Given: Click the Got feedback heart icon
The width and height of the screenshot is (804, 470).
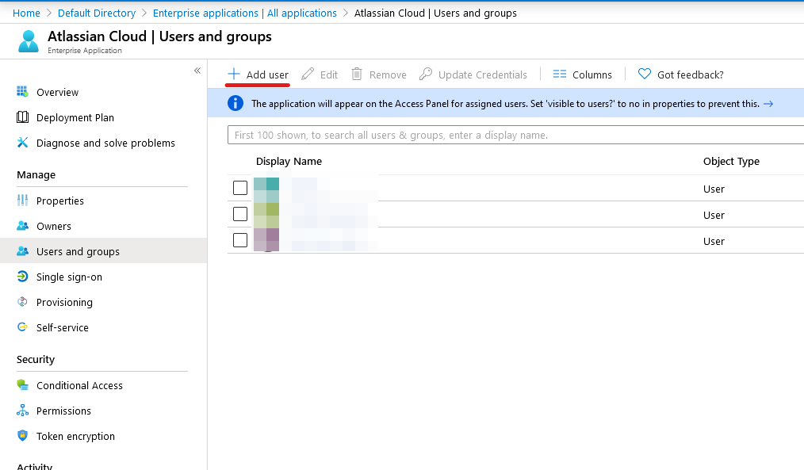Looking at the screenshot, I should tap(645, 75).
